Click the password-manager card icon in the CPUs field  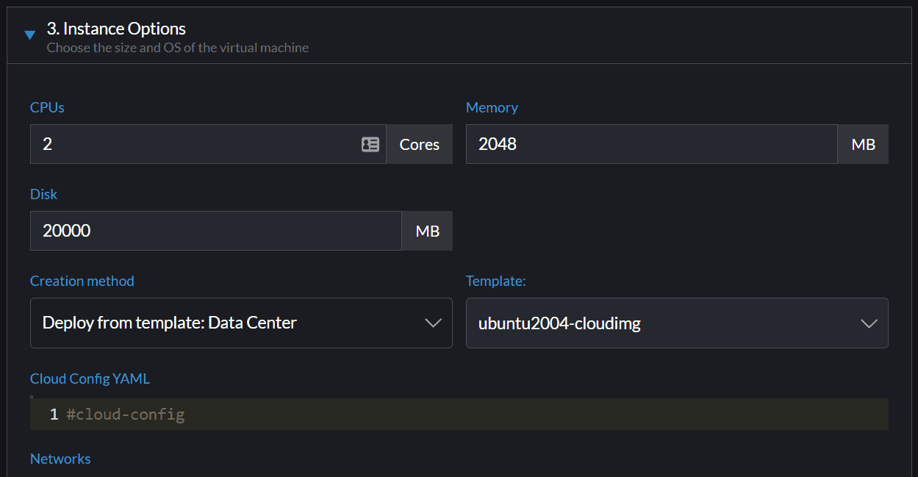(x=370, y=145)
